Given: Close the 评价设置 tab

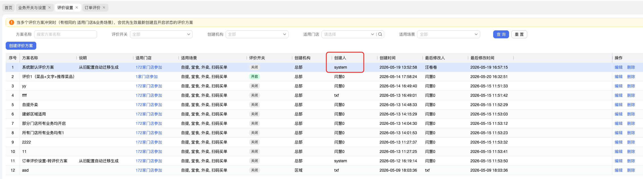Looking at the screenshot, I should click(77, 8).
